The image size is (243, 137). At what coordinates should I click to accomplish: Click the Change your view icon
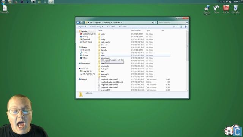174,27
